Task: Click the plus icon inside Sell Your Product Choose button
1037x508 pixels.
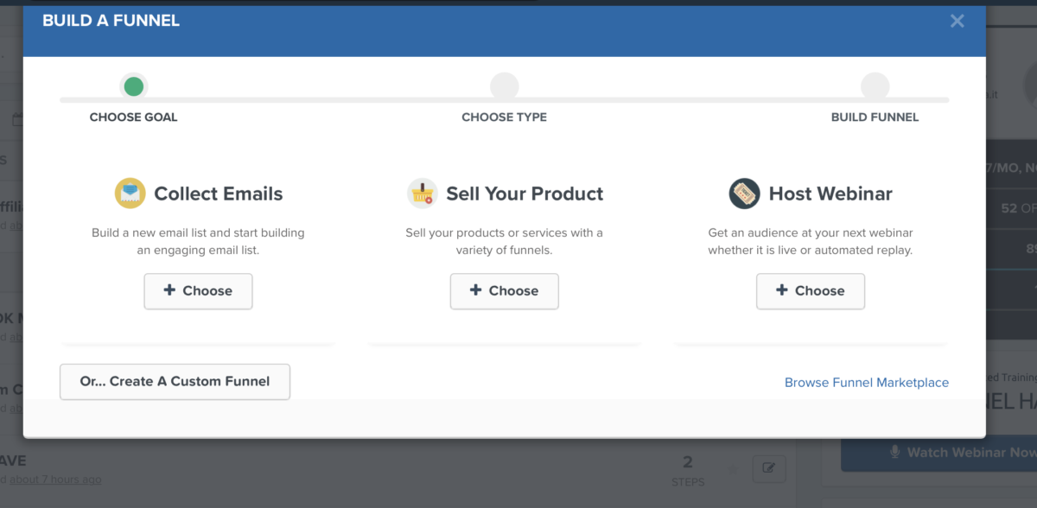Action: (476, 291)
